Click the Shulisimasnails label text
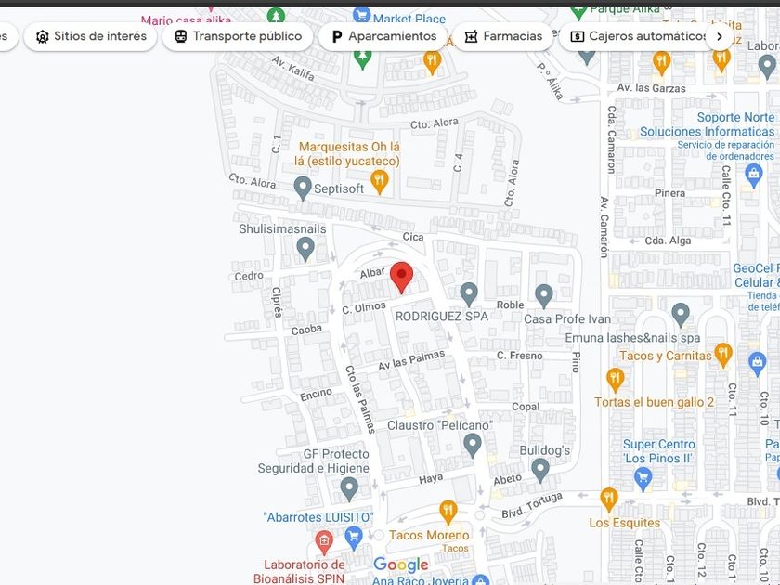This screenshot has width=780, height=585. point(282,228)
